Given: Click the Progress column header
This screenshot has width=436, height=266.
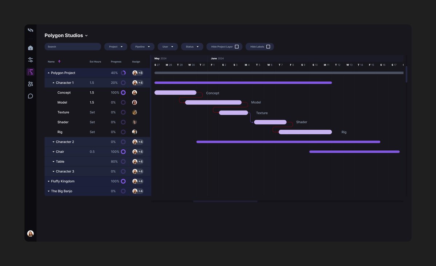Looking at the screenshot, I should [x=116, y=62].
